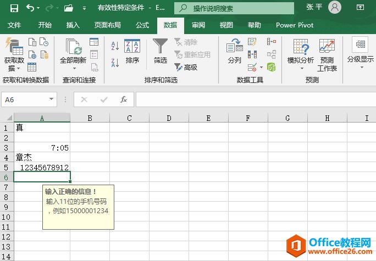The image size is (376, 261).
Task: Switch to the 视图 tab
Action: click(226, 25)
